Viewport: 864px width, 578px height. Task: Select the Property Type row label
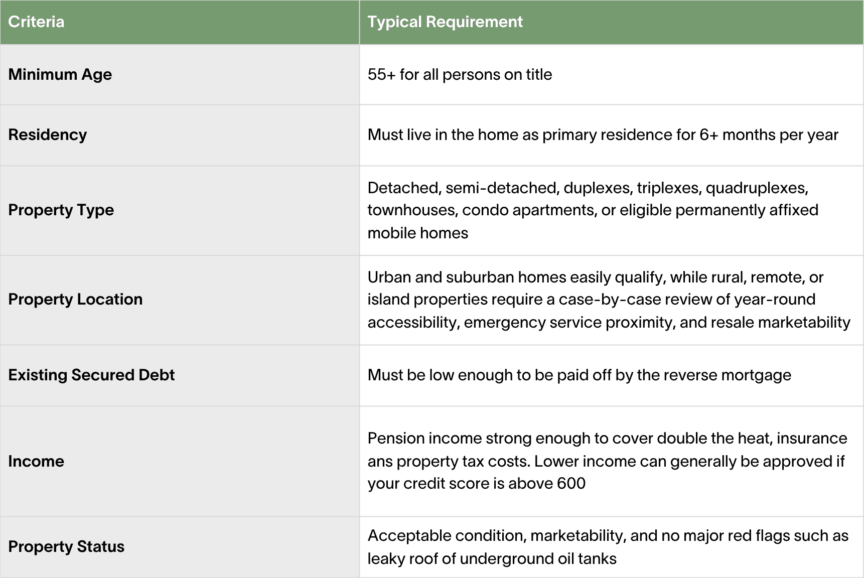point(61,210)
